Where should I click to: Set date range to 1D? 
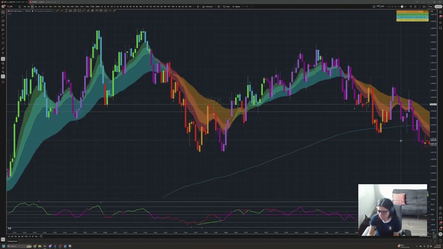pos(9,237)
